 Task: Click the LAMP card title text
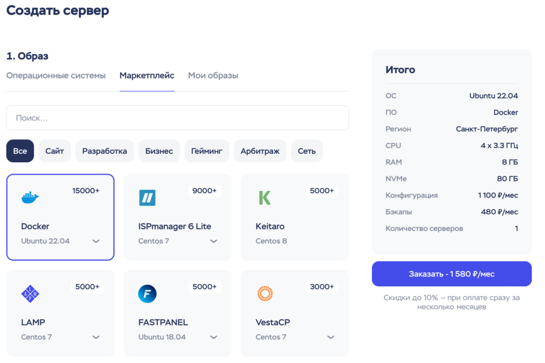[33, 323]
